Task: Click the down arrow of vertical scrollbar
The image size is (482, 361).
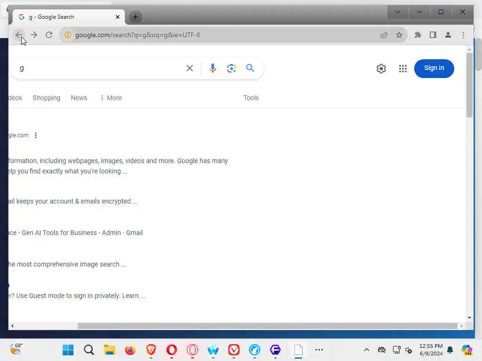Action: (x=469, y=318)
